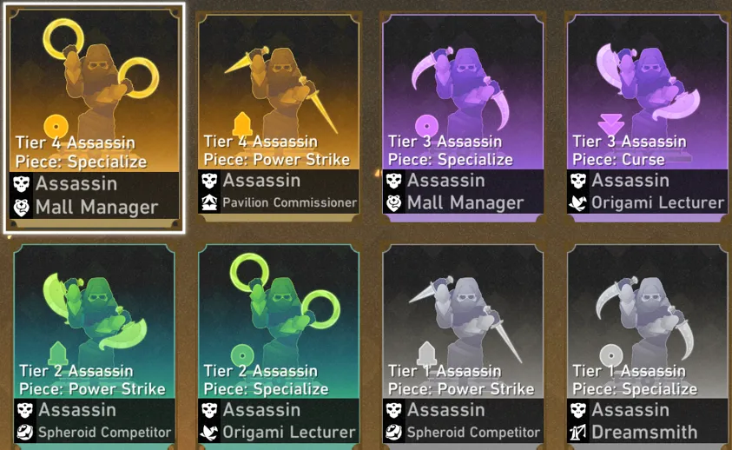Click the purple Specialize disc icon
Viewport: 732px width, 450px height.
coord(426,125)
